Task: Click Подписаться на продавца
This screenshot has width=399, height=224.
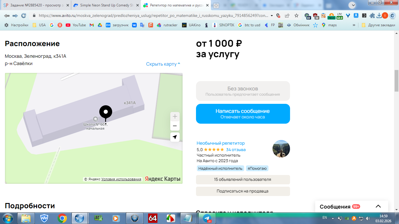Action: click(x=243, y=191)
